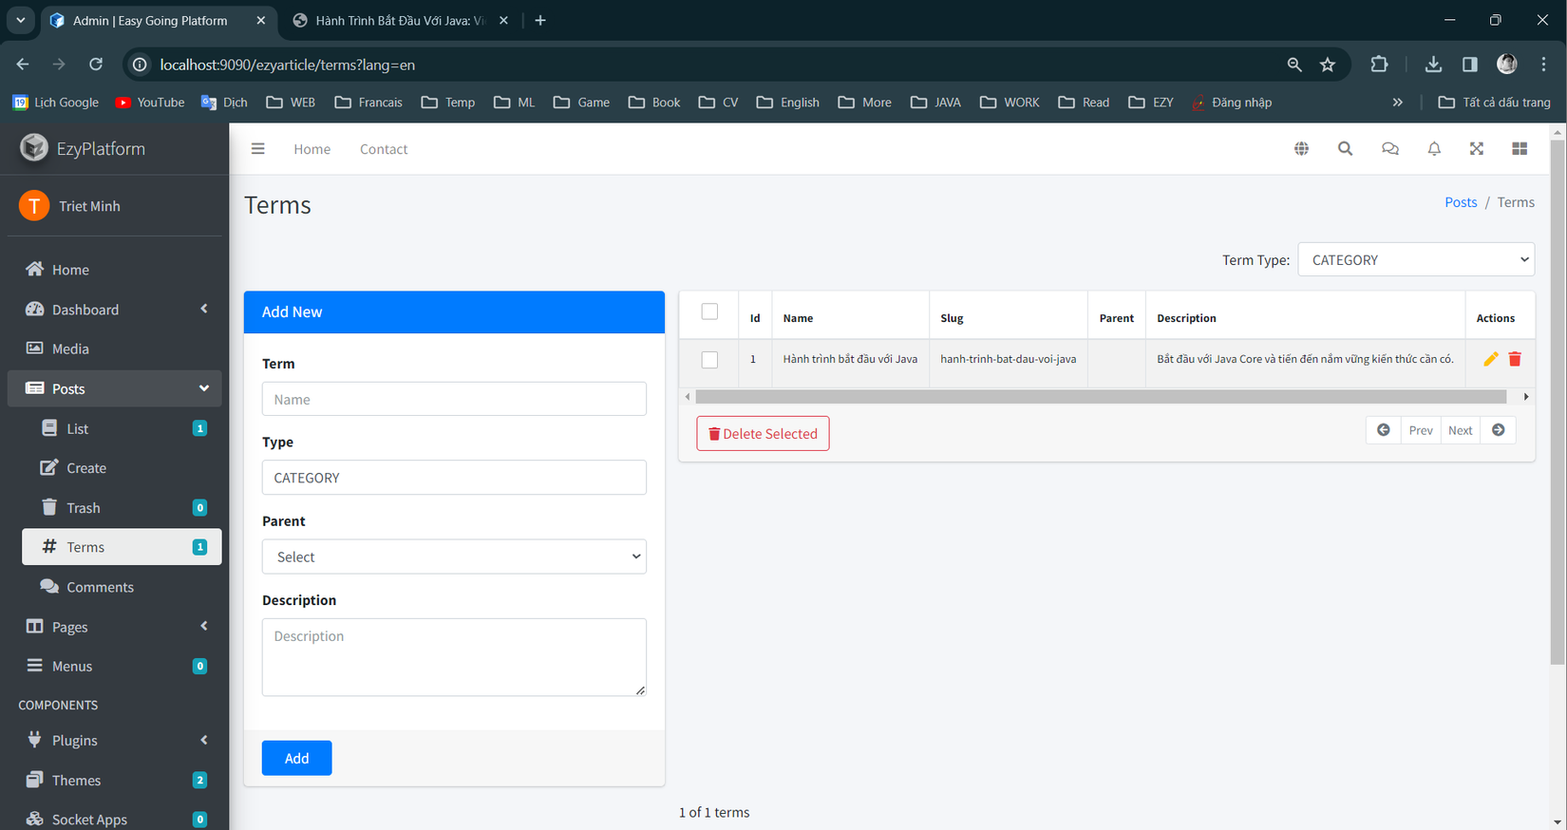Open Chrome profile avatar
Image resolution: width=1567 pixels, height=830 pixels.
click(1506, 65)
